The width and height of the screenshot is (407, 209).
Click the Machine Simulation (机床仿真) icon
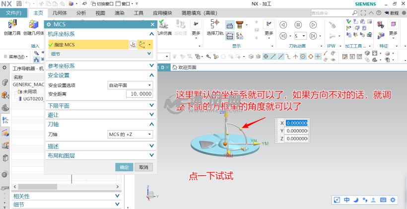pyautogui.click(x=163, y=25)
